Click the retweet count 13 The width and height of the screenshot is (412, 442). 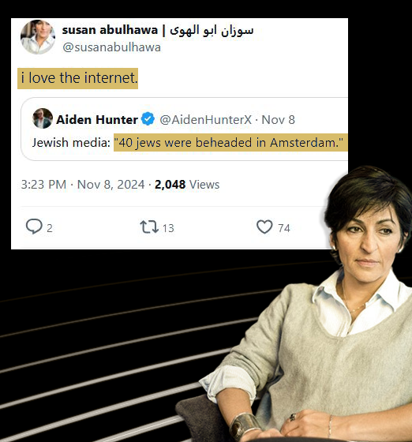click(168, 228)
